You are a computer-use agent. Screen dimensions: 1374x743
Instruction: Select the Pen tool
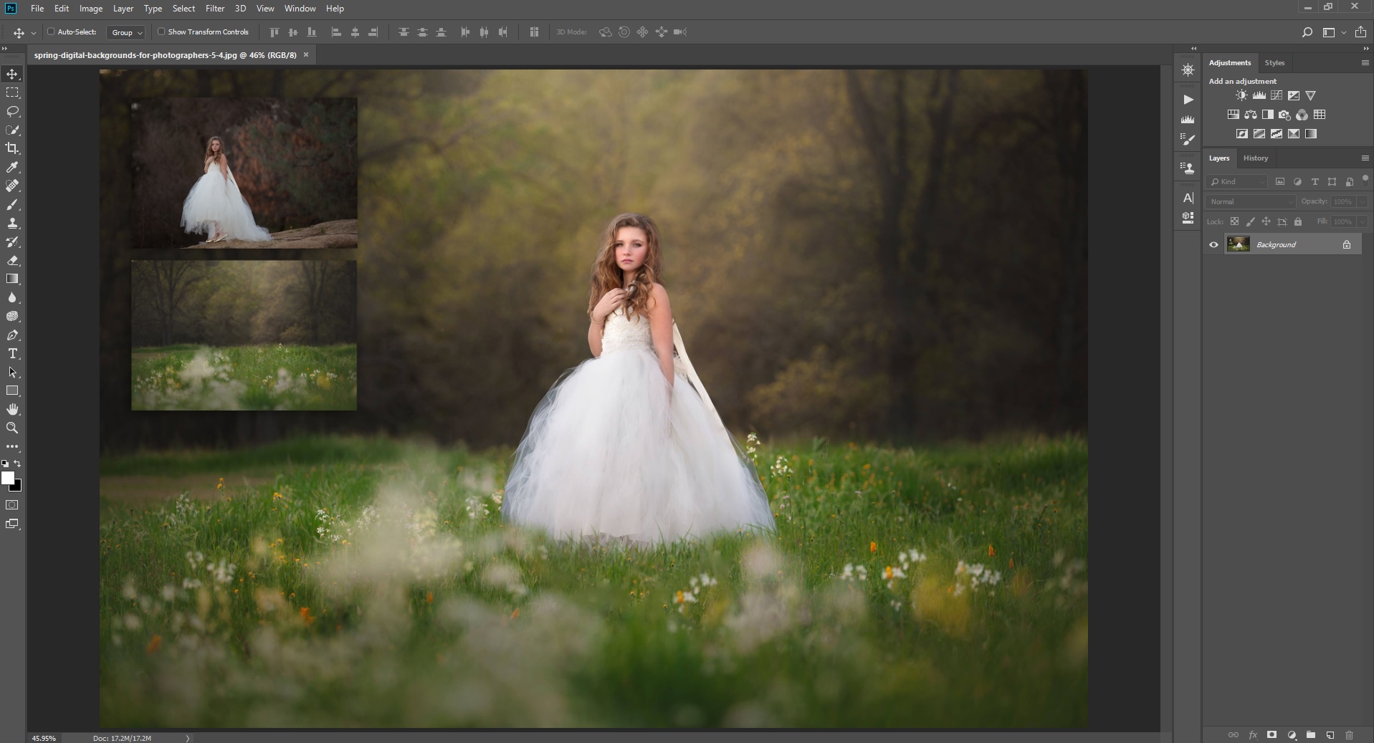(12, 335)
